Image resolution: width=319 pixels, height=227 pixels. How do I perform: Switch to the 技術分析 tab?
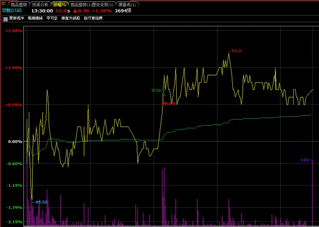40,4
